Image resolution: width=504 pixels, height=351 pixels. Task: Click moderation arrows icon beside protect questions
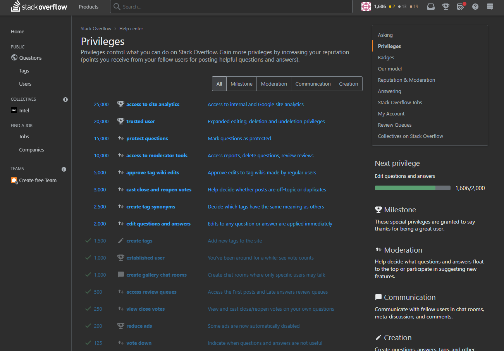pos(121,138)
